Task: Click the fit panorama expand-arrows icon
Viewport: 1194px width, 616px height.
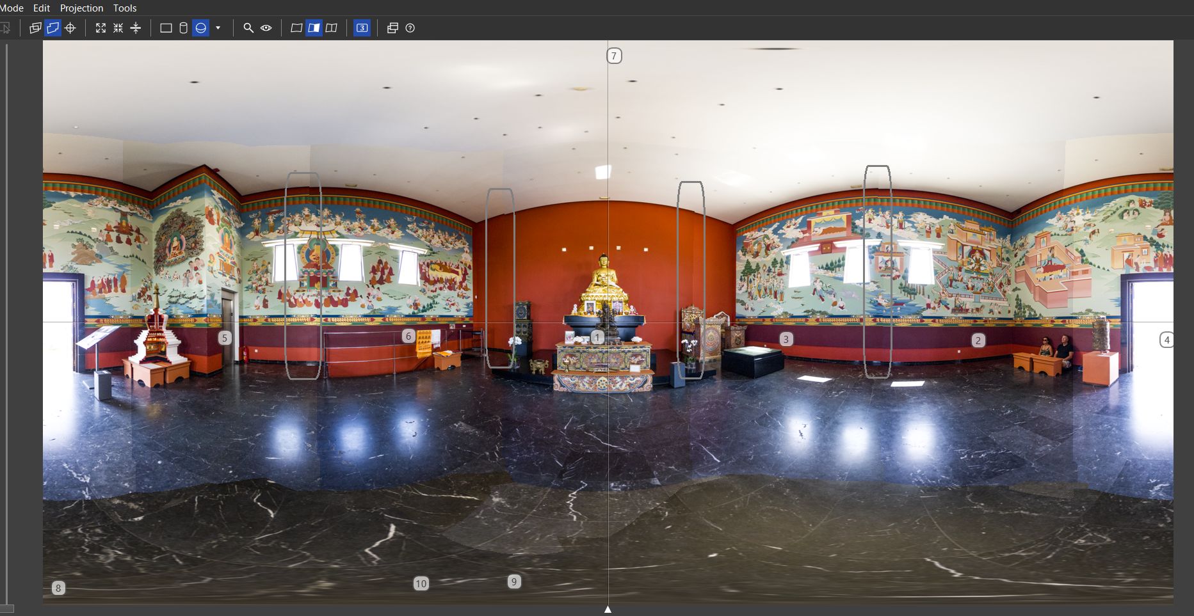Action: click(x=101, y=28)
